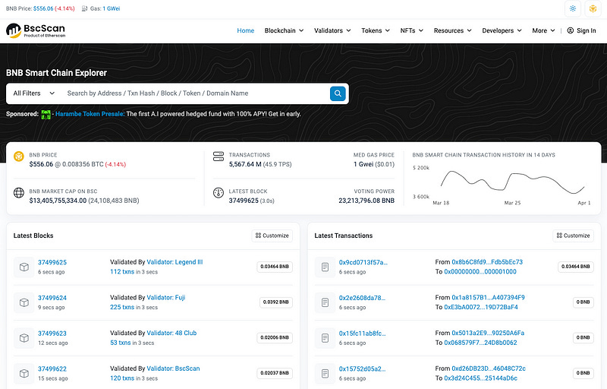Open block 37499622
Viewport: 607px width, 389px height.
52,368
